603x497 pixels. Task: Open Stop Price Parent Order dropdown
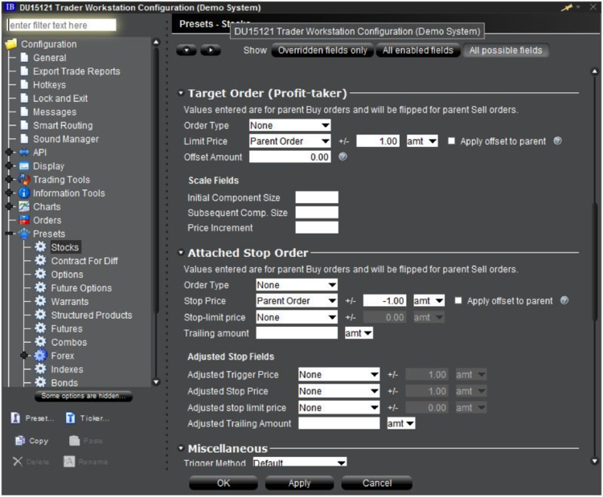(297, 300)
